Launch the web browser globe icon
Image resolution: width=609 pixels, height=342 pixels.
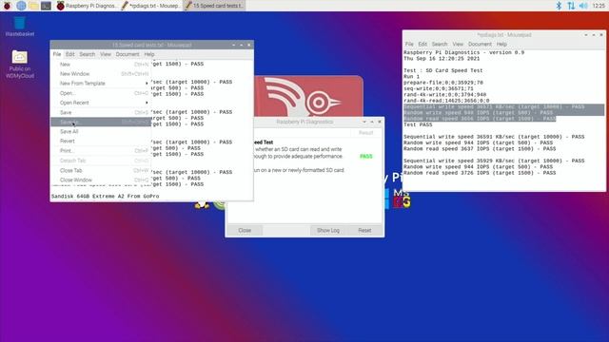point(21,6)
